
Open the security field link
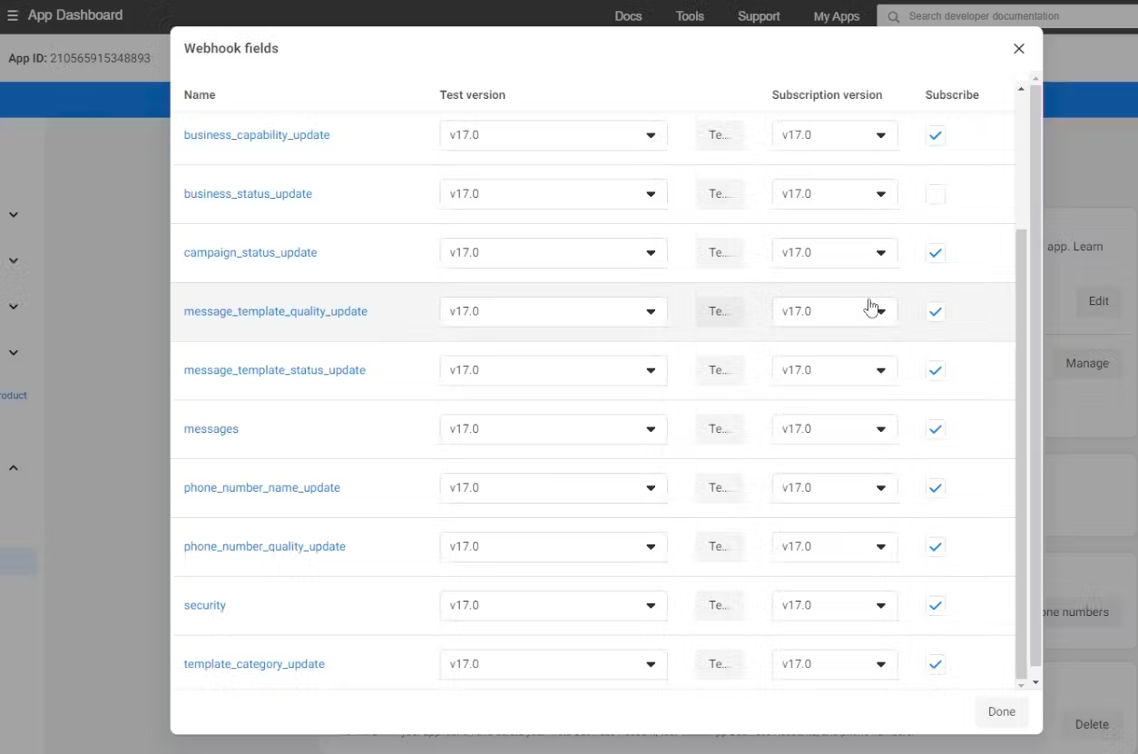[x=205, y=605]
